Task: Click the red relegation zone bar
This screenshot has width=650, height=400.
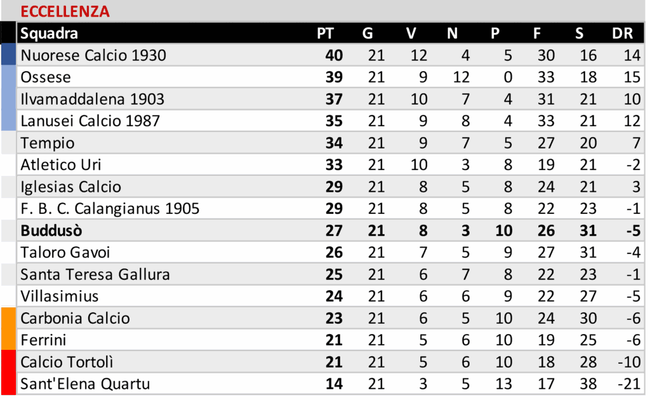Action: (x=8, y=373)
